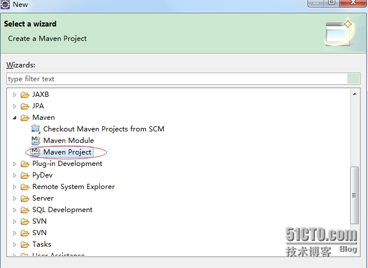Click the SQL Development folder icon
The height and width of the screenshot is (268, 368).
25,210
